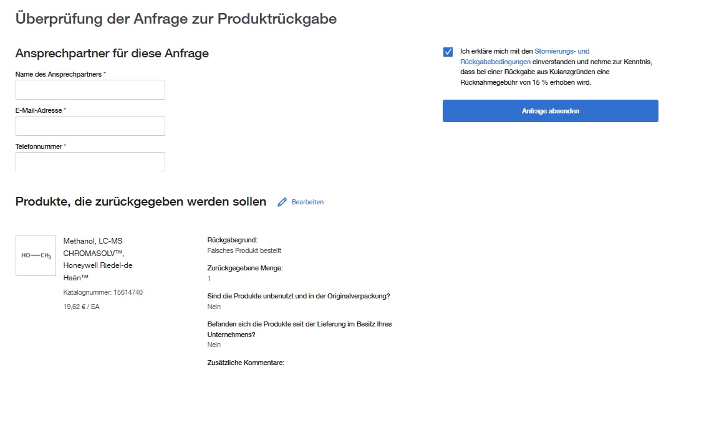The image size is (704, 423).
Task: Click the pencil edit icon next to Produkte heading
Action: pyautogui.click(x=282, y=201)
